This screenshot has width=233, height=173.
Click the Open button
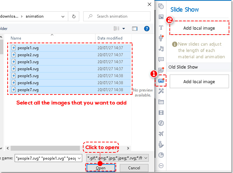coord(101,168)
